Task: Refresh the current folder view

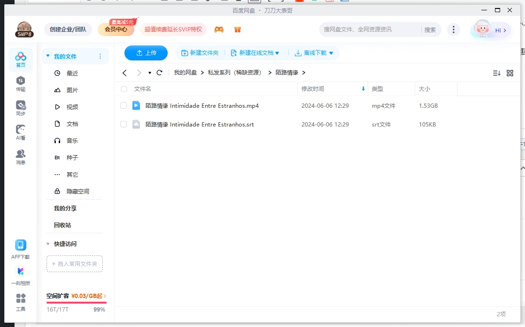Action: click(x=160, y=73)
